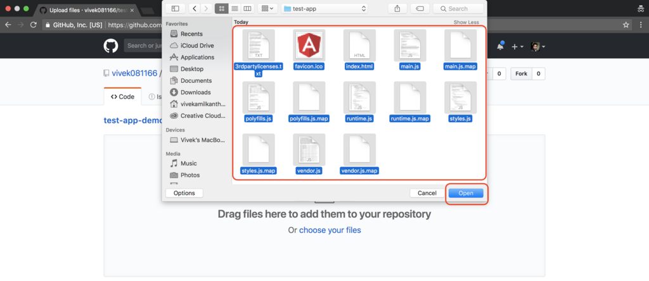Image resolution: width=649 pixels, height=281 pixels.
Task: Click the test-app-demo breadcrumb link
Action: 132,121
